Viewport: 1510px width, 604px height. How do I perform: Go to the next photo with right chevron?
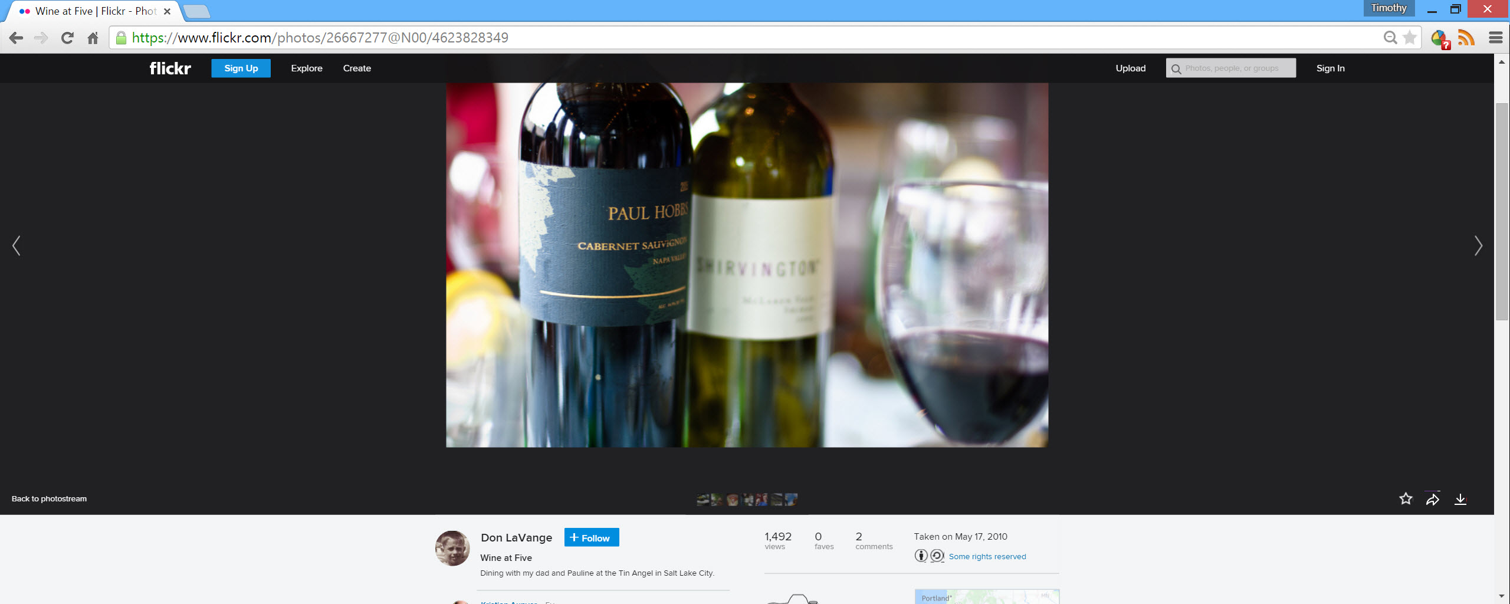point(1478,245)
